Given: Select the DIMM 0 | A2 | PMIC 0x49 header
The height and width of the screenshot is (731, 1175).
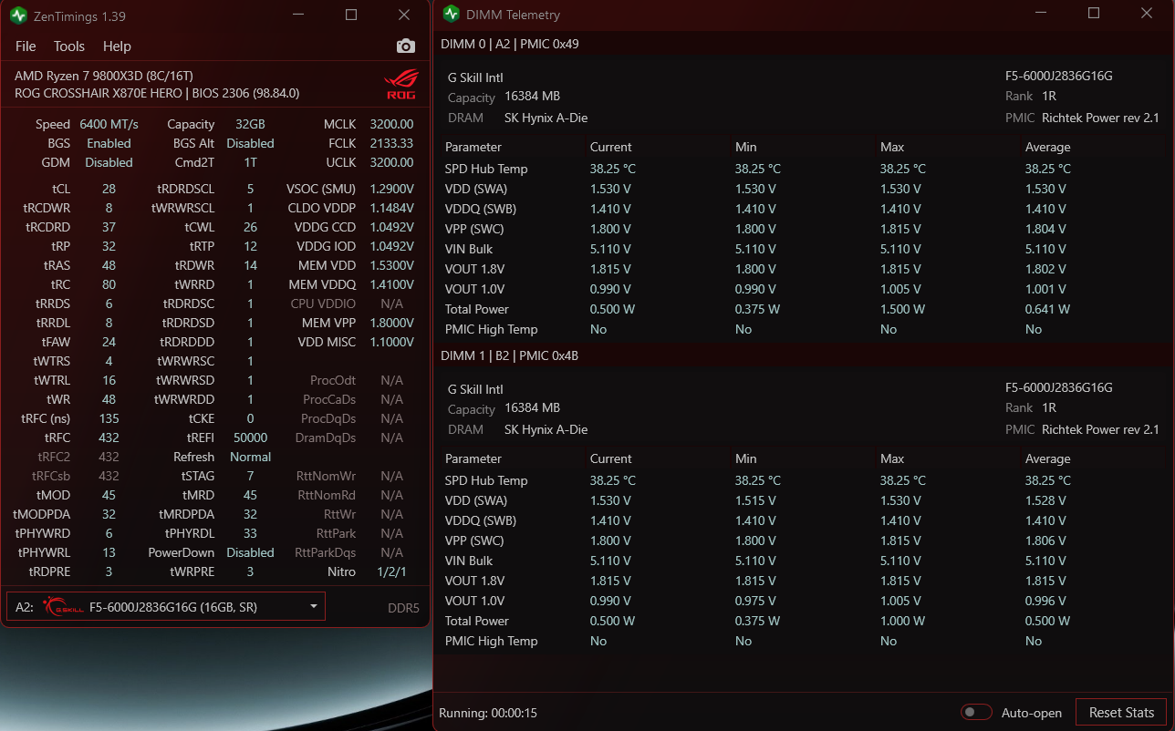Looking at the screenshot, I should click(x=510, y=44).
